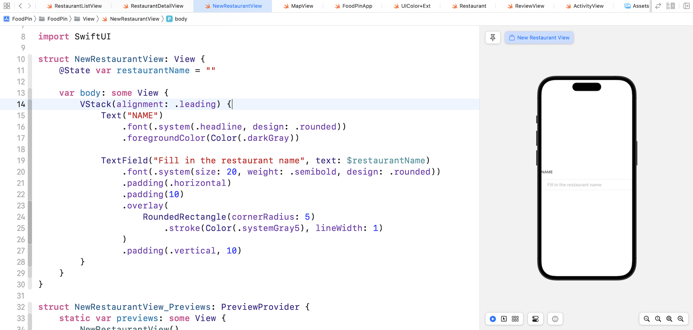693x330 pixels.
Task: Pin the preview canvas
Action: (x=493, y=37)
